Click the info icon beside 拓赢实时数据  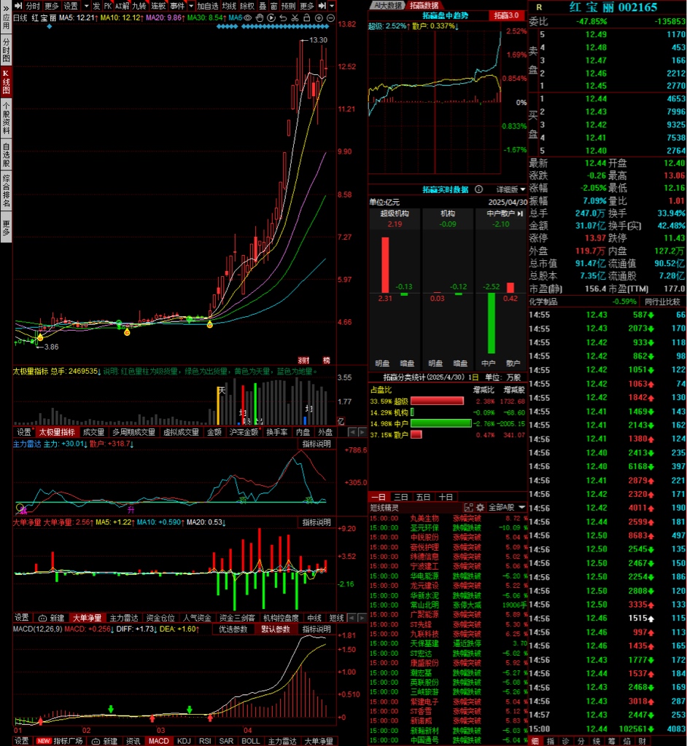pyautogui.click(x=479, y=189)
